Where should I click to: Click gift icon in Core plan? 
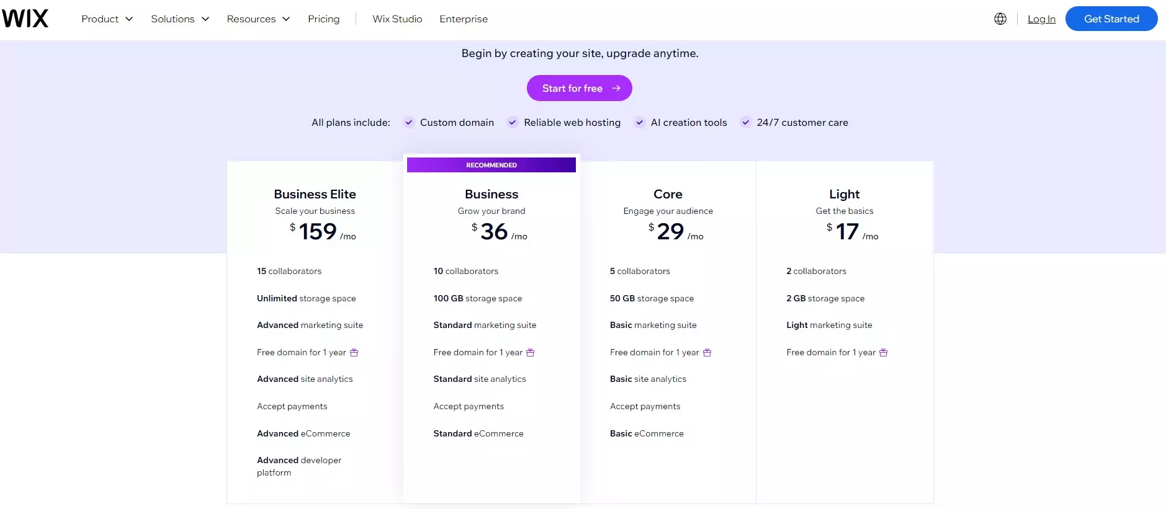[x=707, y=353]
